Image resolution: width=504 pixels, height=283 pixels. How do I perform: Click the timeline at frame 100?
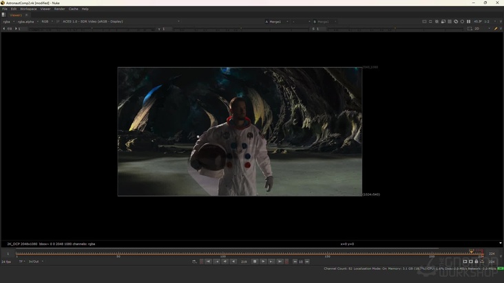[x=223, y=254]
